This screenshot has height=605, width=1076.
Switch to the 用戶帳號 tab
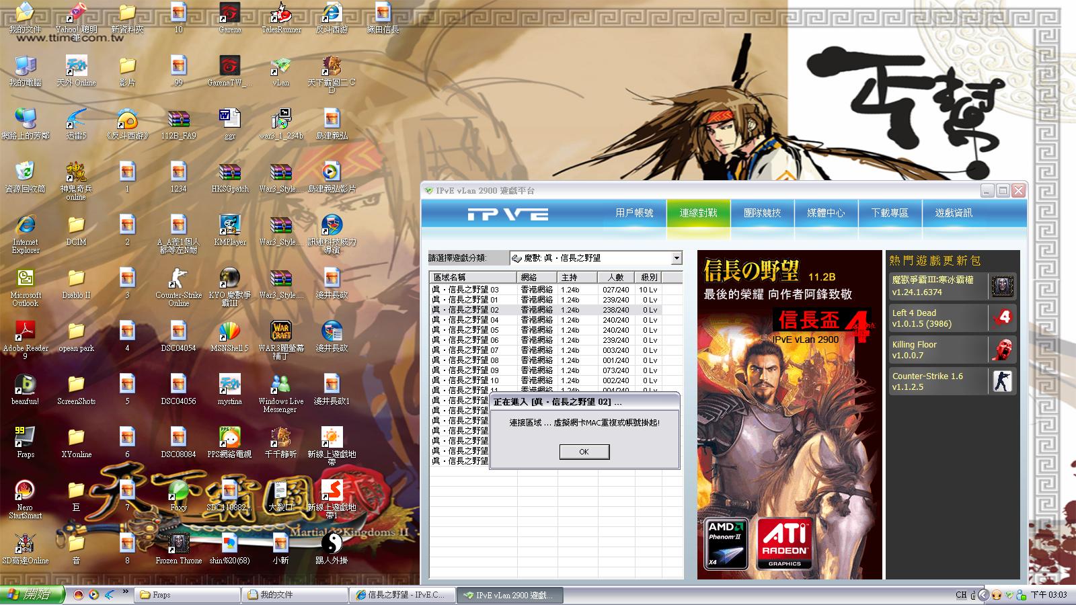coord(633,213)
